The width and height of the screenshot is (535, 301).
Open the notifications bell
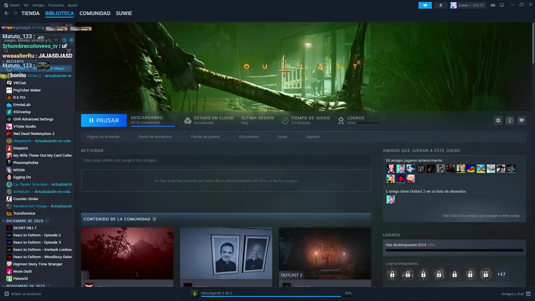point(441,5)
